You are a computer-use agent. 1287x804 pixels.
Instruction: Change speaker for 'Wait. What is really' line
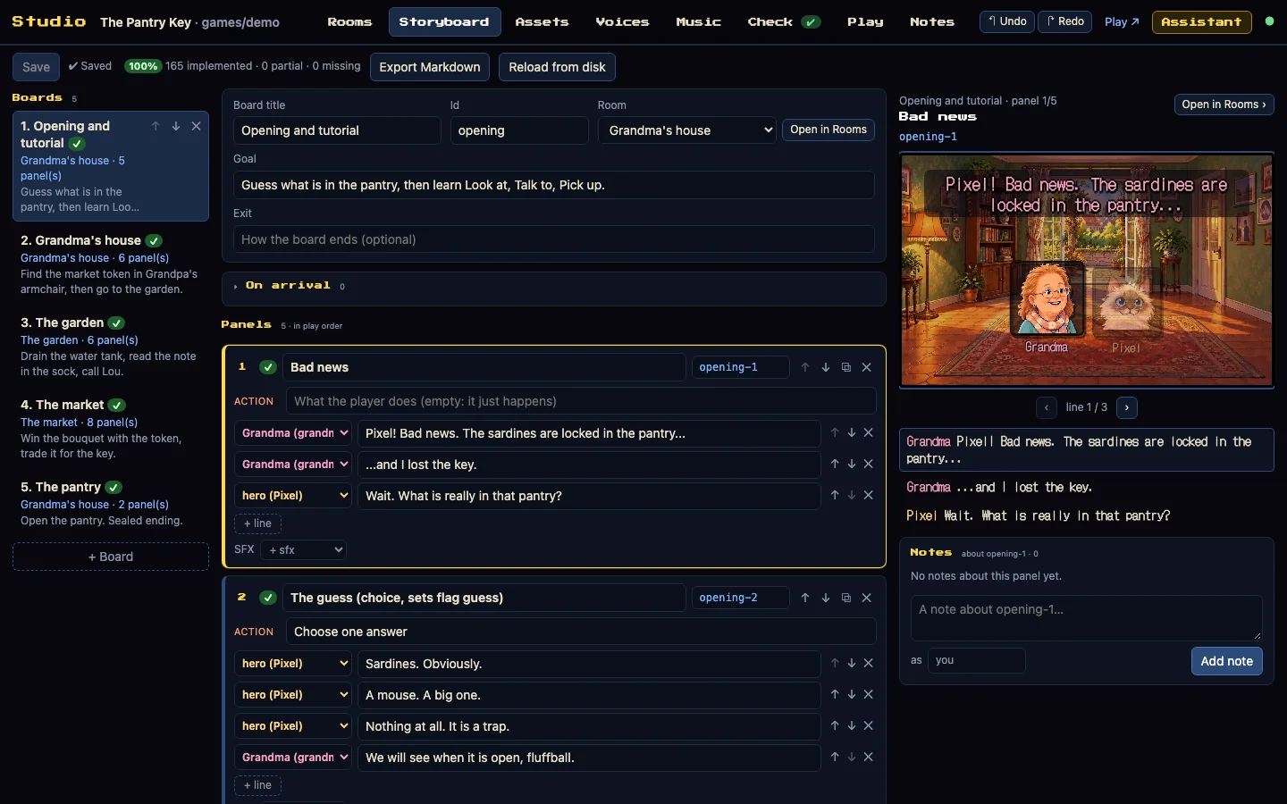click(x=293, y=496)
